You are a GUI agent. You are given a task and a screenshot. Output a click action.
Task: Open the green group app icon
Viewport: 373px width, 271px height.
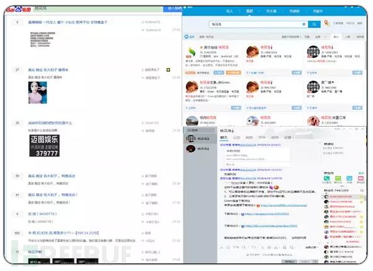click(338, 179)
